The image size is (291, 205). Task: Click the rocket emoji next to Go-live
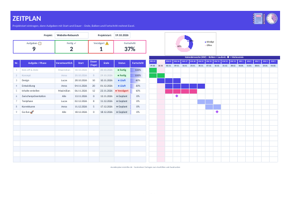(32, 112)
